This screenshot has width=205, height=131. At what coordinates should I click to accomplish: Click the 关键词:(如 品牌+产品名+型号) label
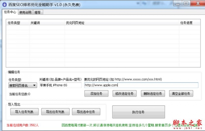(x=60, y=79)
